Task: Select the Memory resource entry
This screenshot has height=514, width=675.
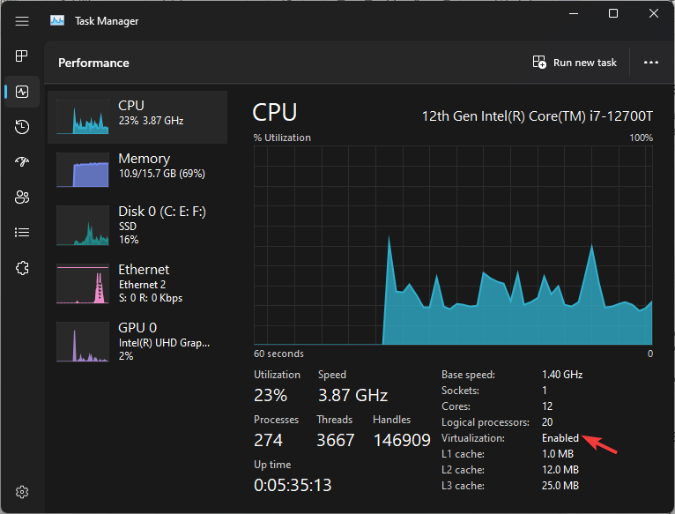Action: [x=137, y=170]
